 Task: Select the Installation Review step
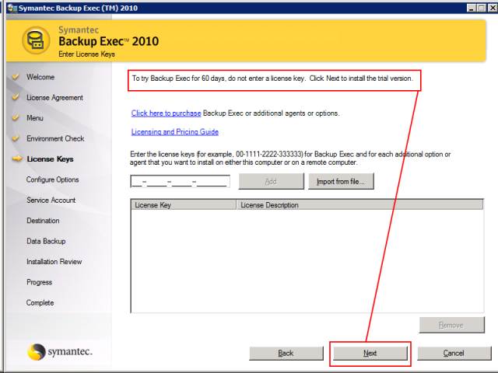click(x=54, y=262)
